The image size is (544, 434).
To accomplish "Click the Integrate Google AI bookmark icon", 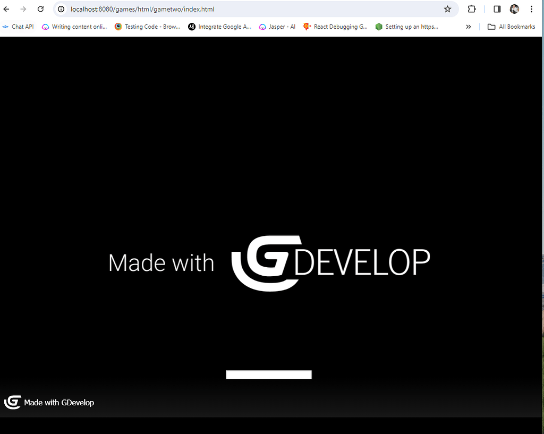I will pyautogui.click(x=192, y=27).
